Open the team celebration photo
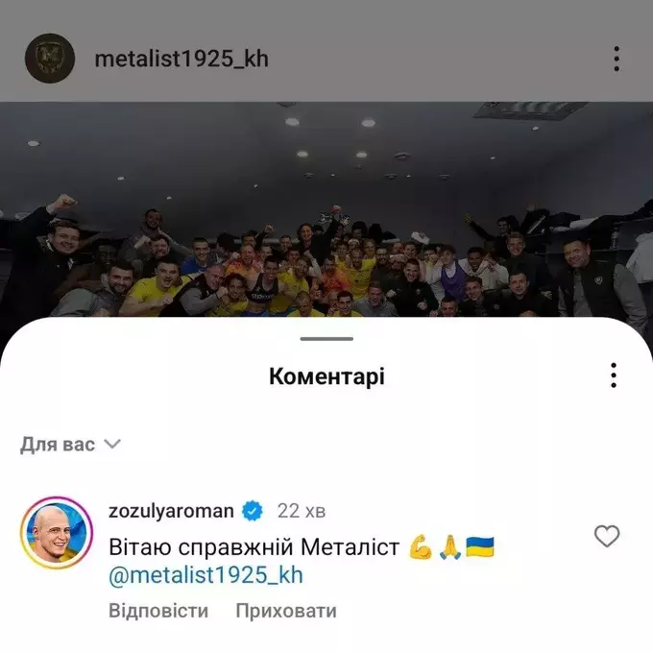 [x=326, y=209]
